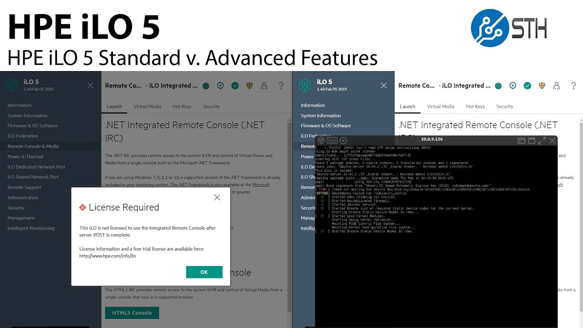Click the iLO cube logo in right sidebar
Viewport: 583px width, 328px height.
click(305, 85)
